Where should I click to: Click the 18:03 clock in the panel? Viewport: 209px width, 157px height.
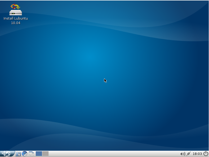coord(197,154)
